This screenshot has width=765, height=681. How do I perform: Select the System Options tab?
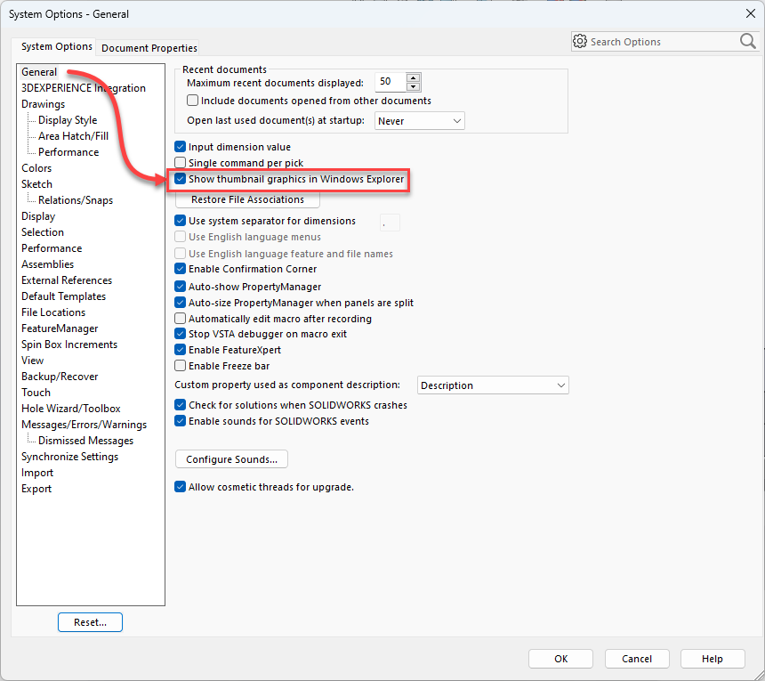pyautogui.click(x=57, y=46)
